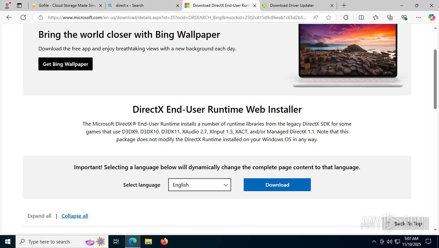Open the Windows Start menu

(x=8, y=242)
